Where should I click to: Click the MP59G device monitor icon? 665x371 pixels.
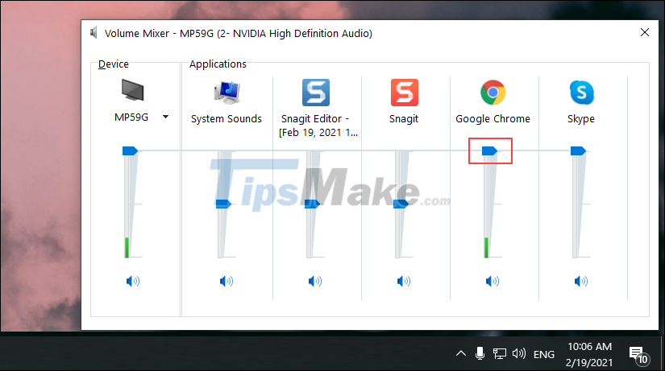(x=133, y=90)
